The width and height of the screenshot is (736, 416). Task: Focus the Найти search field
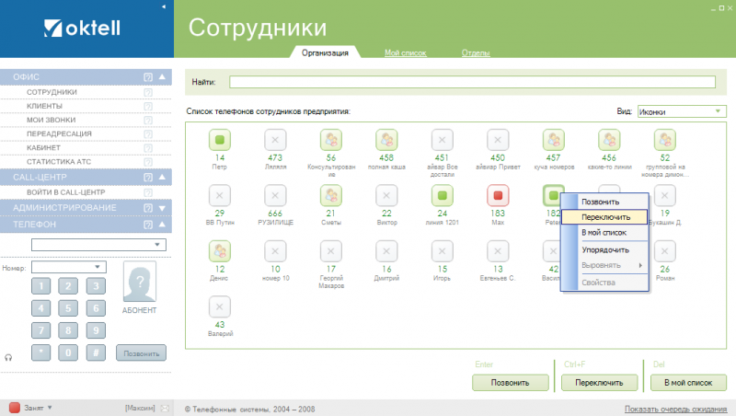click(x=472, y=82)
